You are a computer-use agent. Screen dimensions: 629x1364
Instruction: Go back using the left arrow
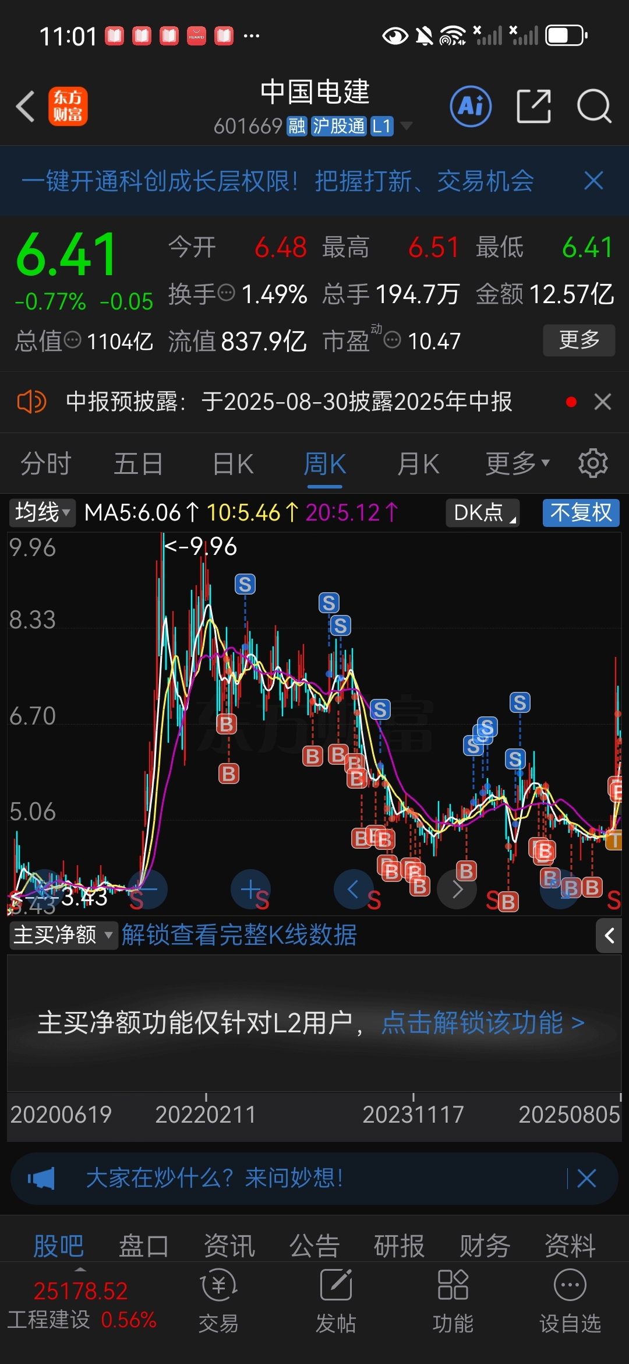(x=26, y=106)
